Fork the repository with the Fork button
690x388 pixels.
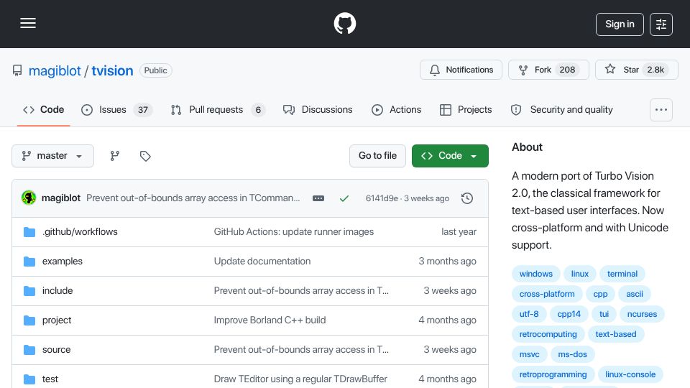548,70
